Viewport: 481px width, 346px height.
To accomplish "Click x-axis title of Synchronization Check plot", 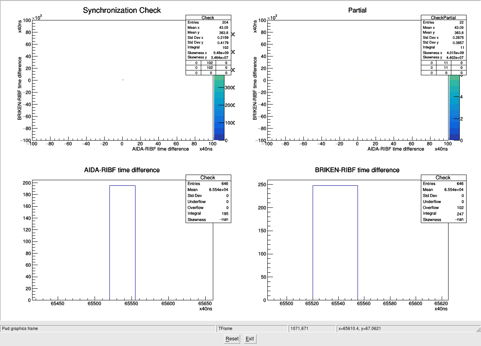I will coord(160,149).
